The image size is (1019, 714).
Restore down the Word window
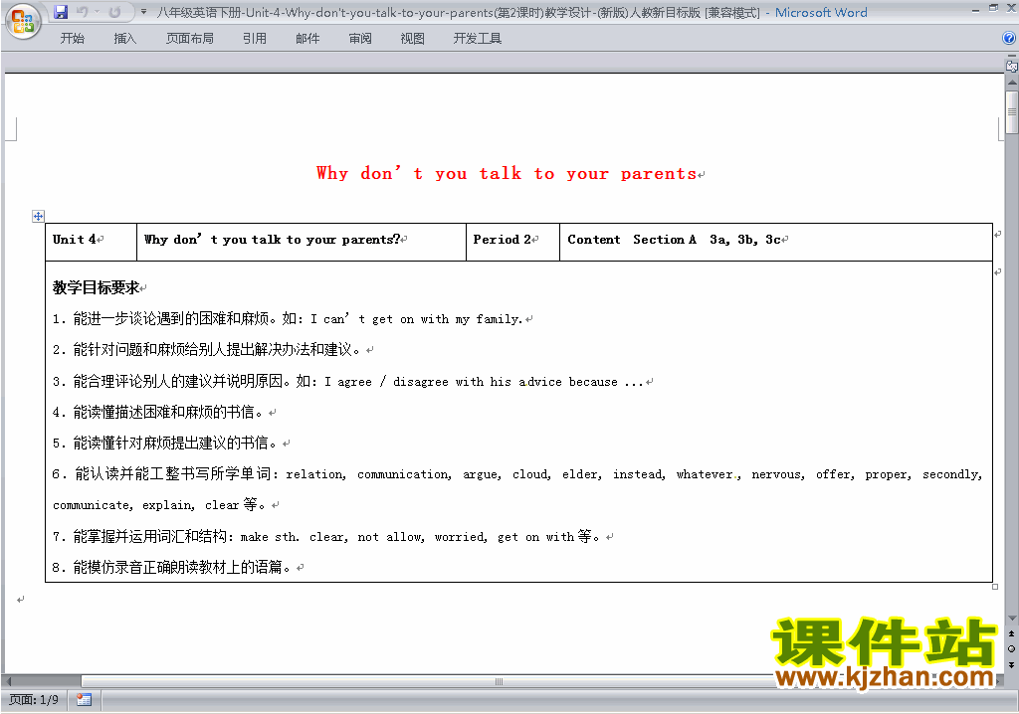pyautogui.click(x=993, y=8)
